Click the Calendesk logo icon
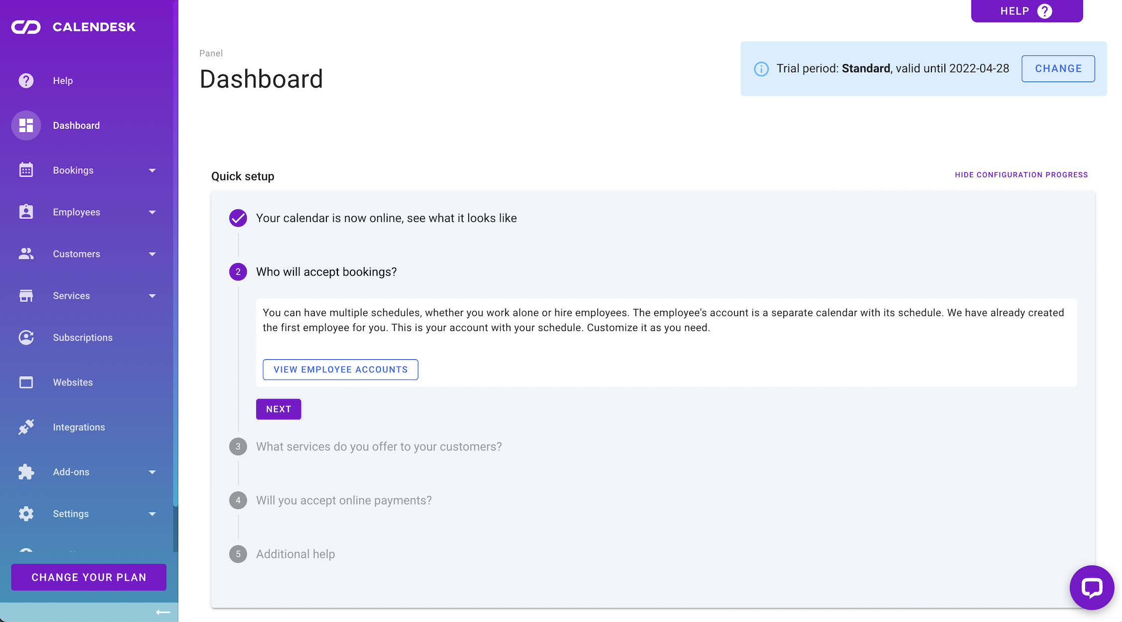The image size is (1122, 622). pyautogui.click(x=26, y=27)
